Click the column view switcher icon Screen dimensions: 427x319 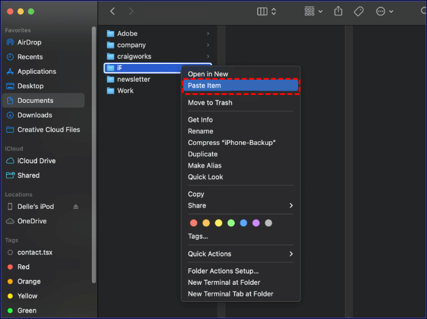(266, 12)
